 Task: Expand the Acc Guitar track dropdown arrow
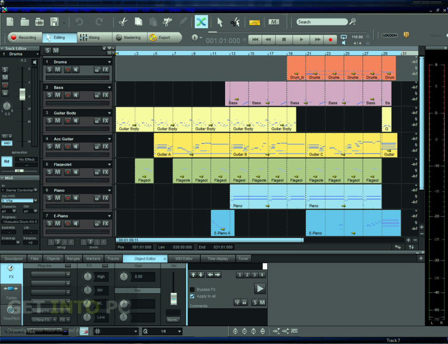pos(109,139)
